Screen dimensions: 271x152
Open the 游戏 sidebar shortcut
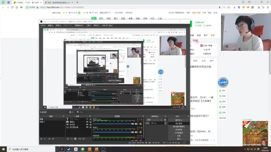click(223, 102)
